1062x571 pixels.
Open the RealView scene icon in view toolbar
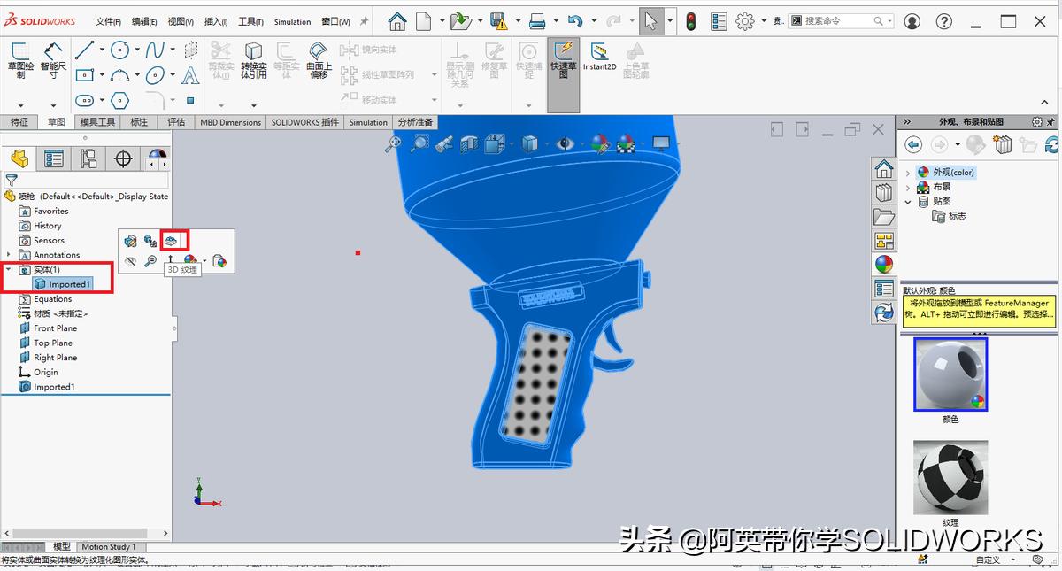pos(627,143)
